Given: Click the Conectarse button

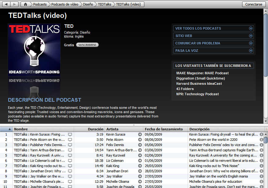Looking at the screenshot, I should [254, 4].
